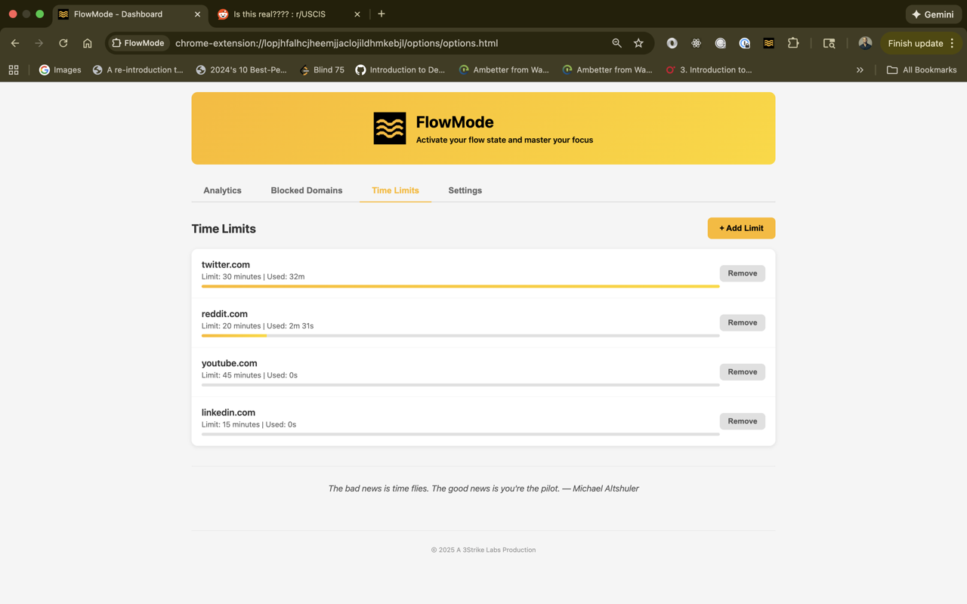Image resolution: width=967 pixels, height=604 pixels.
Task: Open the All Bookmarks folder
Action: coord(921,69)
